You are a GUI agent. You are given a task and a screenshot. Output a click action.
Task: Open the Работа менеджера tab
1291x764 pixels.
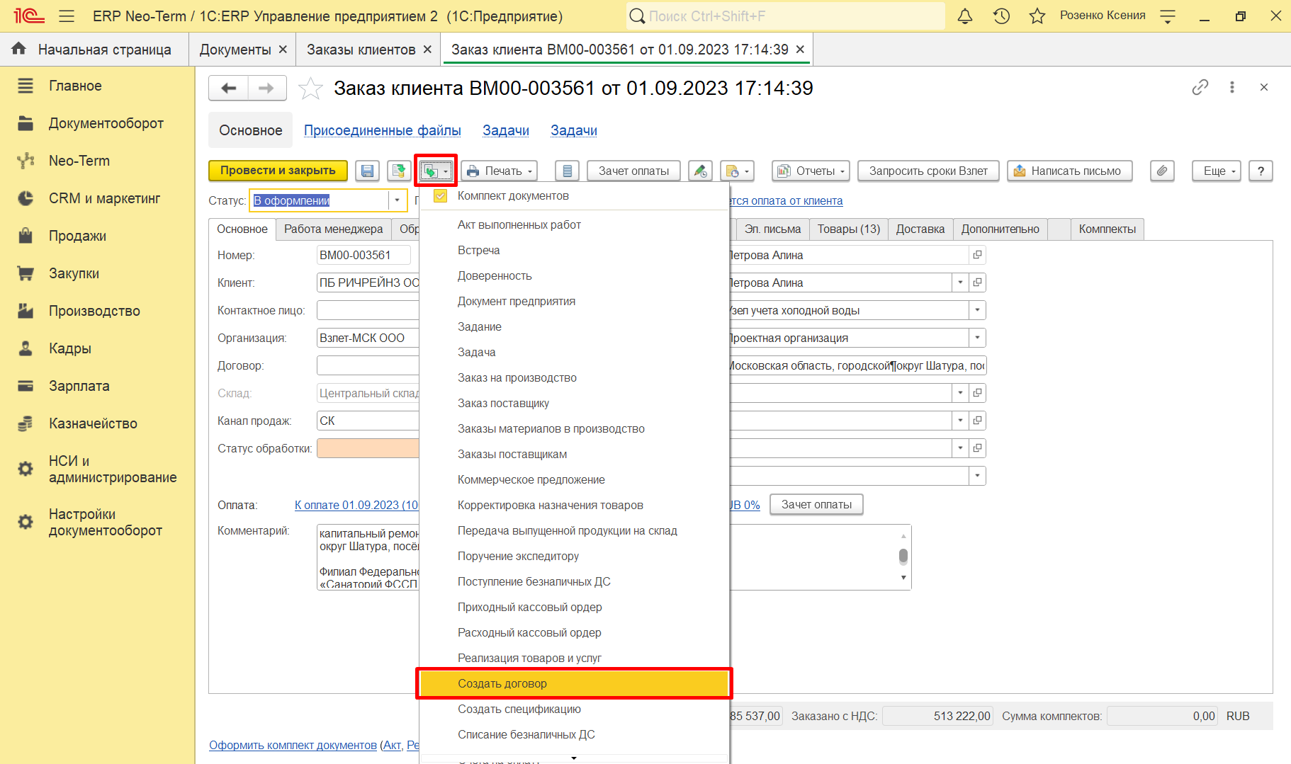(334, 229)
